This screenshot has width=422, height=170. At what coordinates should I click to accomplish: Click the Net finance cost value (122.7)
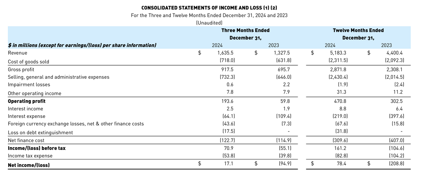coord(227,140)
